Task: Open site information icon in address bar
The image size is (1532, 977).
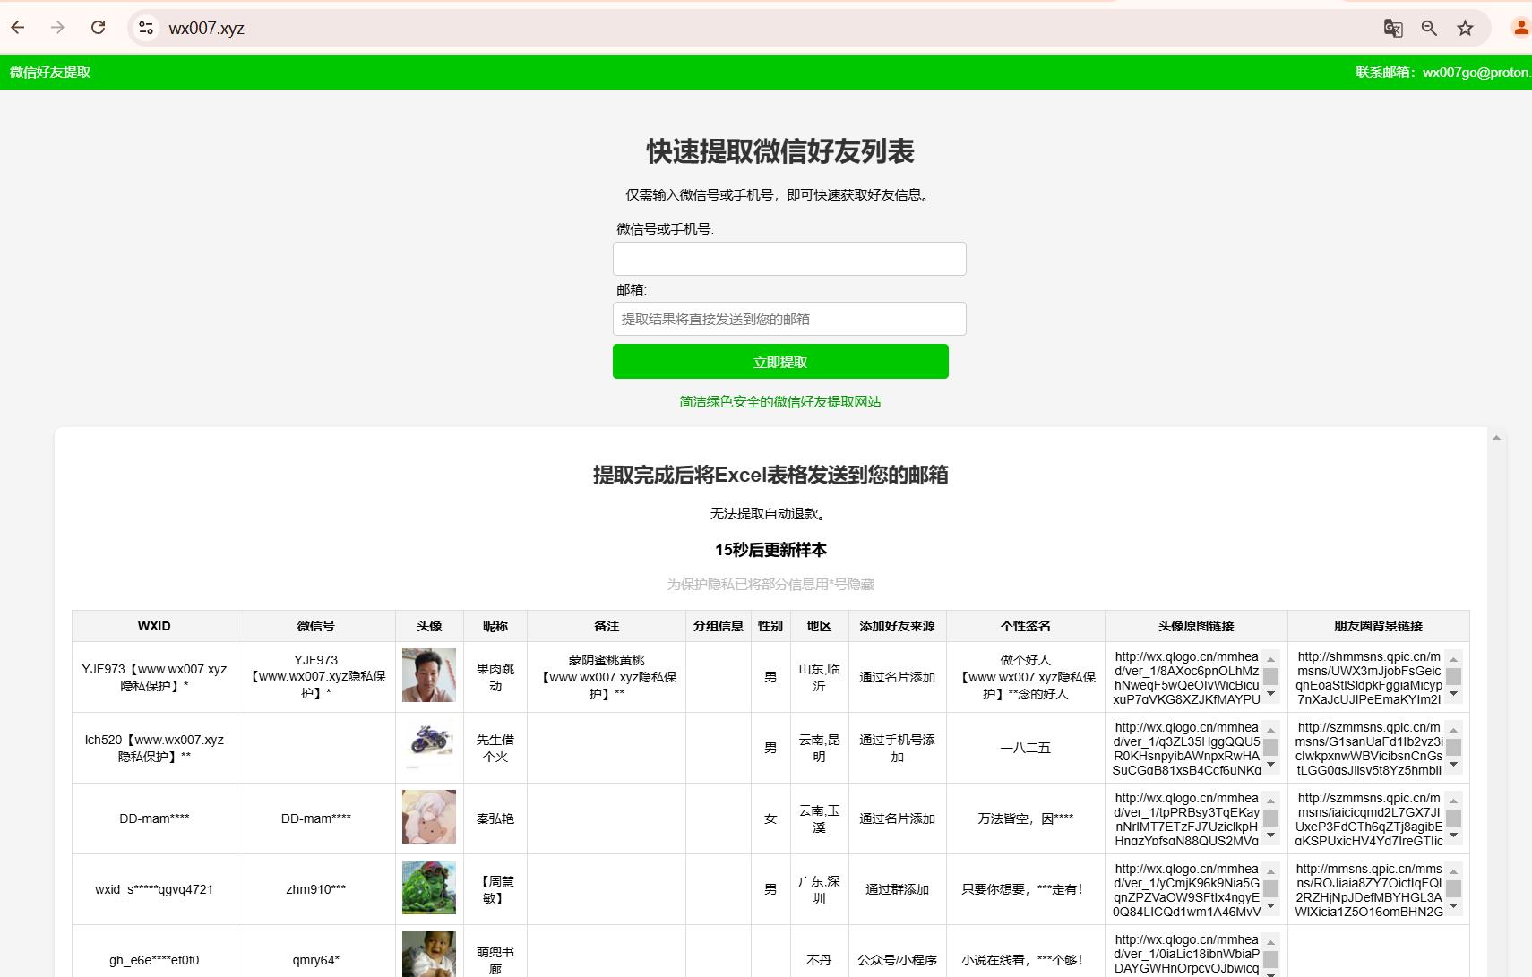Action: 146,28
